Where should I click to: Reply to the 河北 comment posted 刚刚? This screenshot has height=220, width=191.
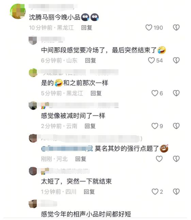[81, 159]
